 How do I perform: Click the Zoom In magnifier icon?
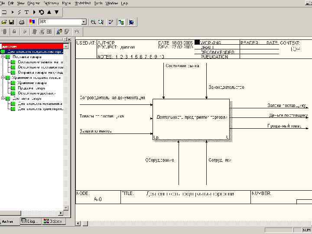(93, 22)
